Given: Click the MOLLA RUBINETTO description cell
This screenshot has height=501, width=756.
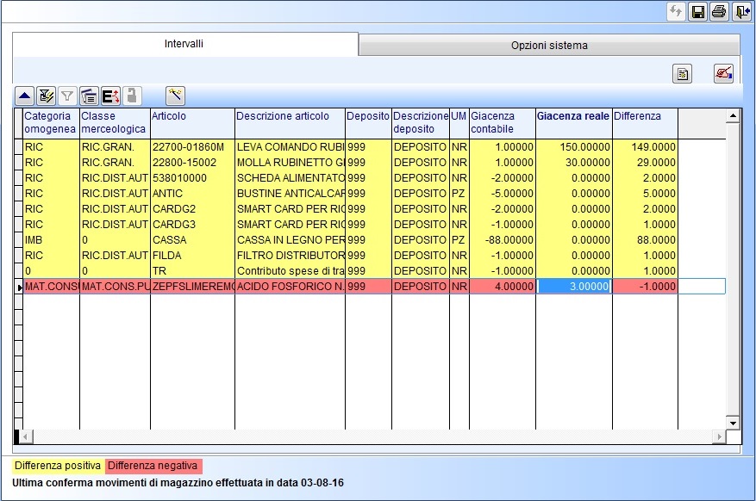Looking at the screenshot, I should [290, 163].
